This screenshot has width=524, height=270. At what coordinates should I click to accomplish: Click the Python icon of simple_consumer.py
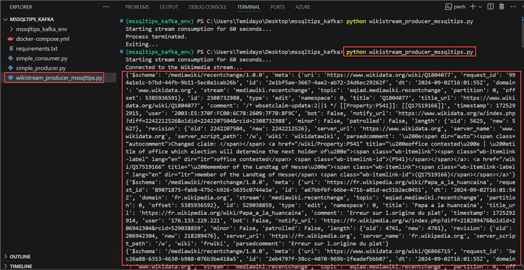click(x=10, y=58)
